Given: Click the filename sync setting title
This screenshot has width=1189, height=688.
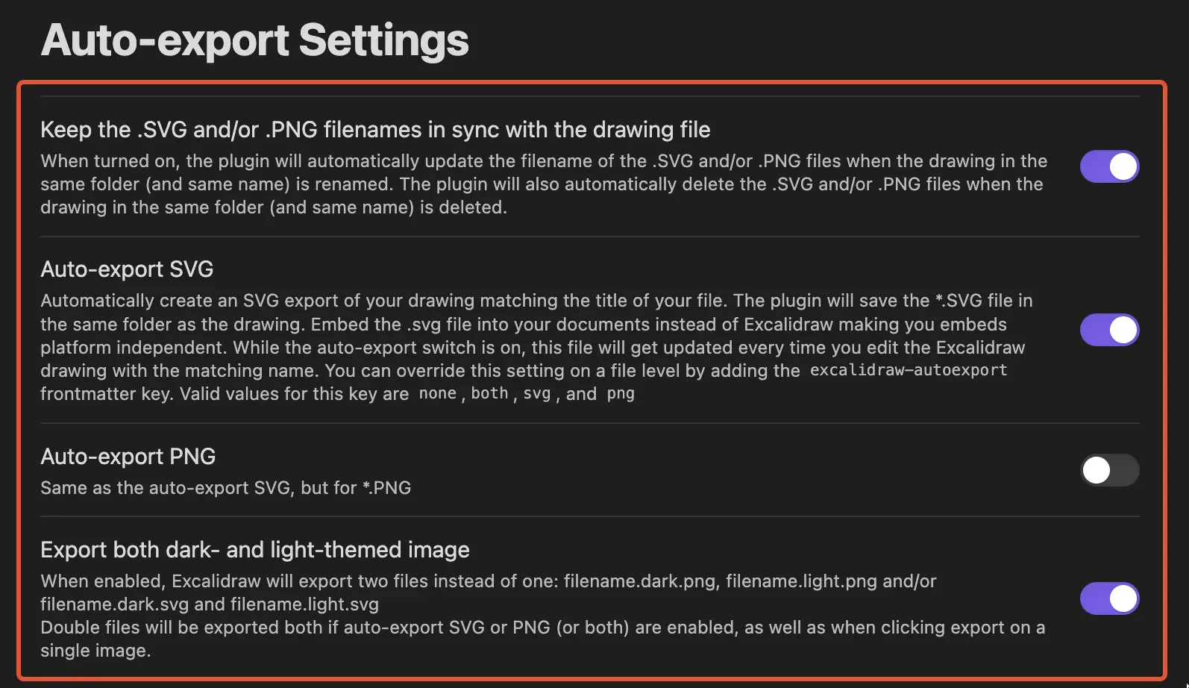Looking at the screenshot, I should pyautogui.click(x=375, y=129).
